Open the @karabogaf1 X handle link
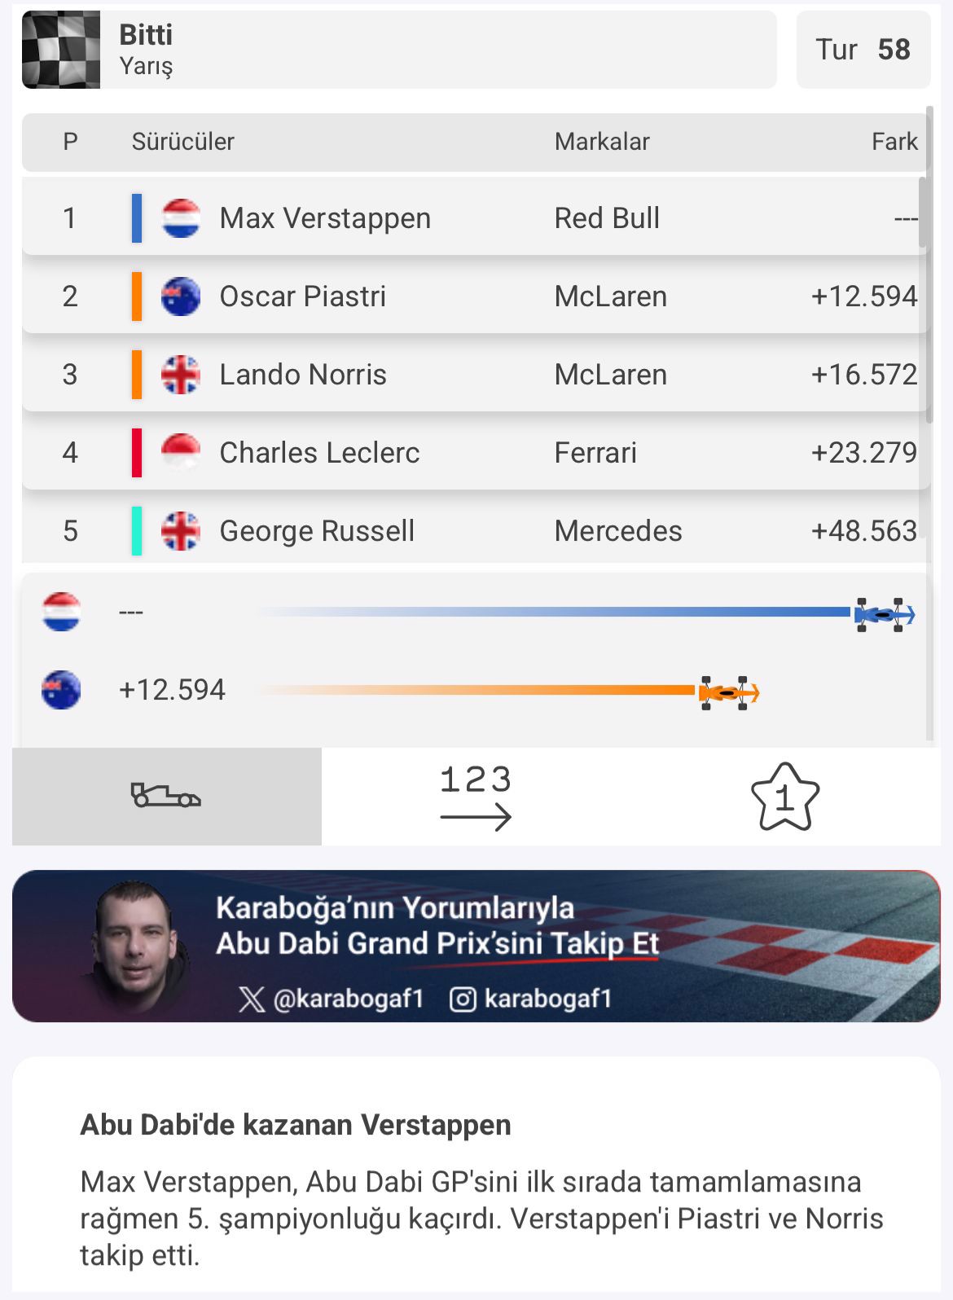The image size is (953, 1300). [349, 999]
